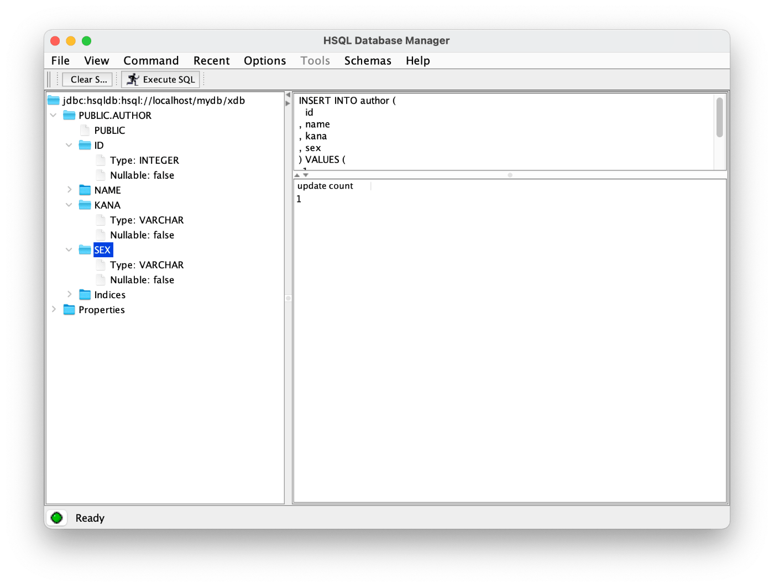774x587 pixels.
Task: Click the Properties folder icon
Action: tap(69, 309)
